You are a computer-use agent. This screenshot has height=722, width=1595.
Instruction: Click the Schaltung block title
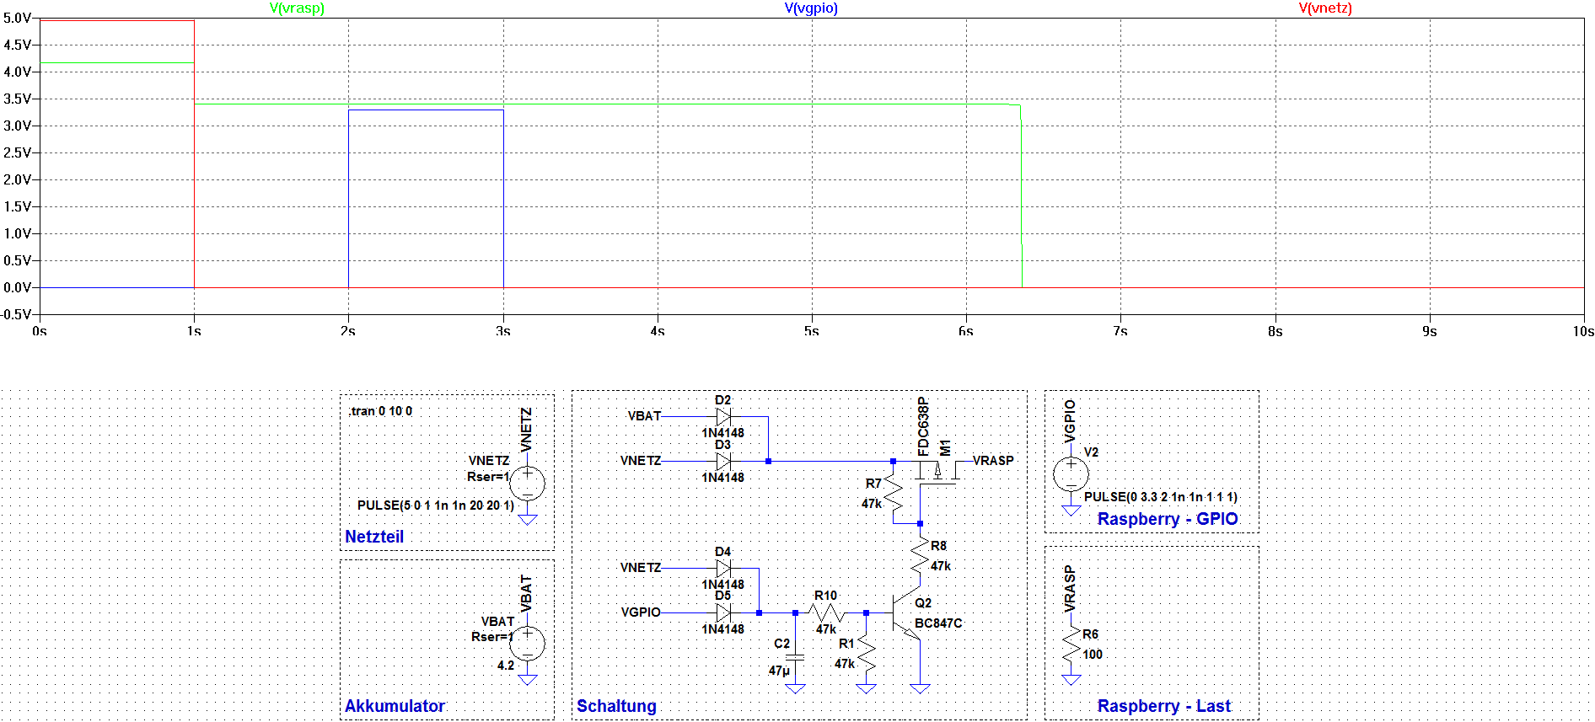(x=616, y=706)
